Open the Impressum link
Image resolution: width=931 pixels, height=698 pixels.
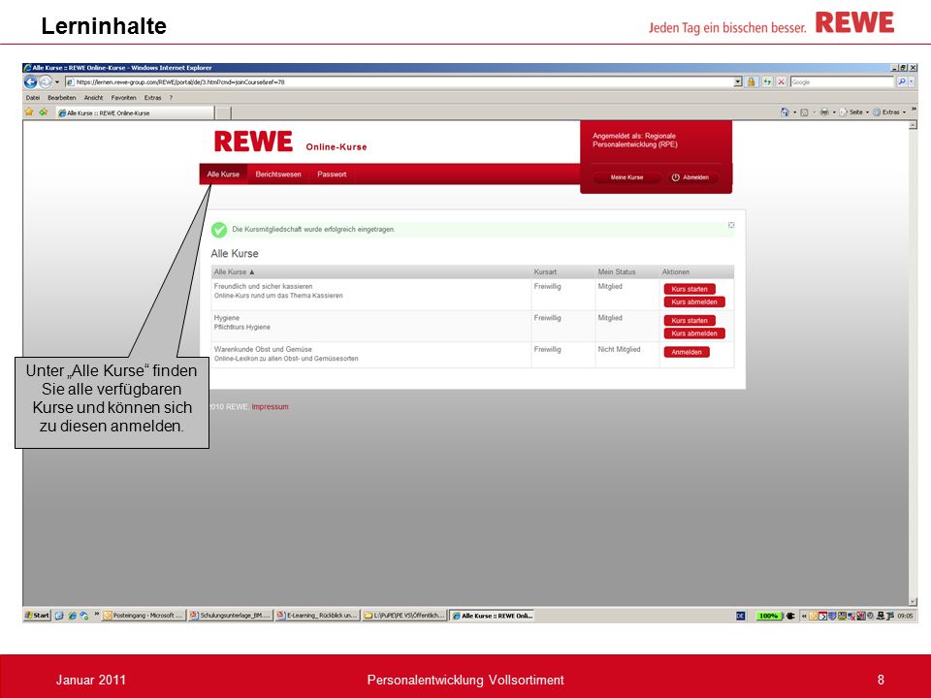tap(270, 406)
